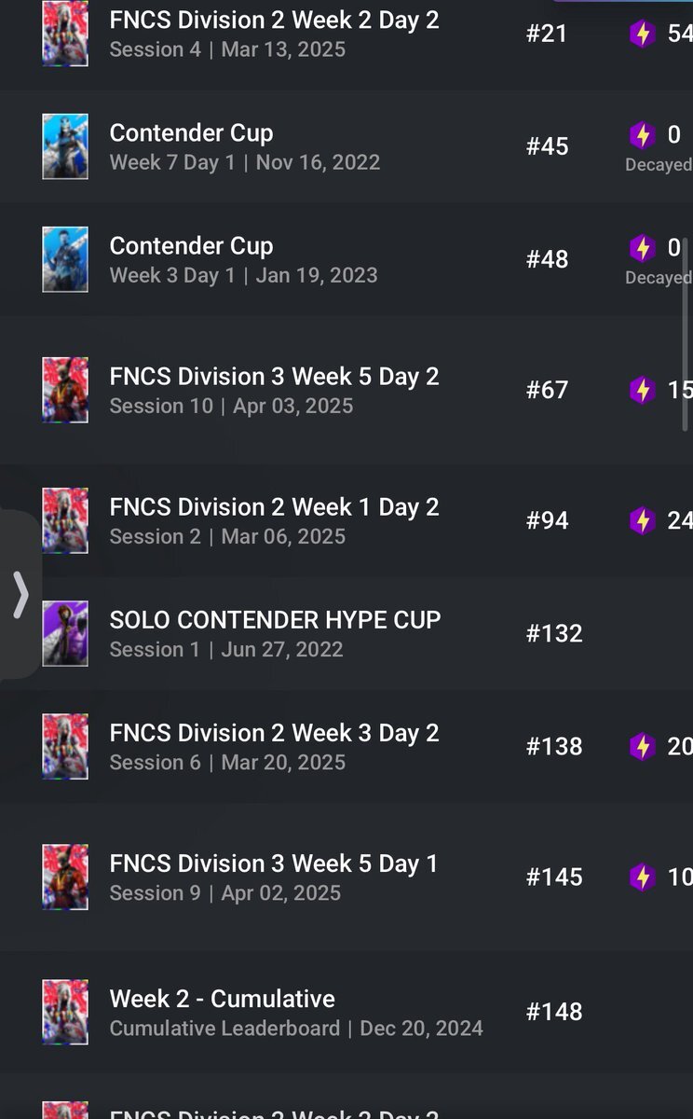Click the power ranking icon beside #48

[642, 248]
